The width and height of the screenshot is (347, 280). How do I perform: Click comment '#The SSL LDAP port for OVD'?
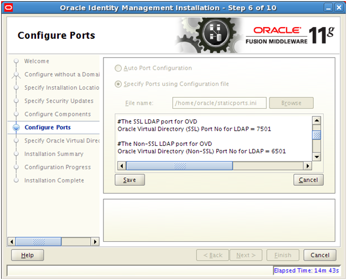click(157, 122)
